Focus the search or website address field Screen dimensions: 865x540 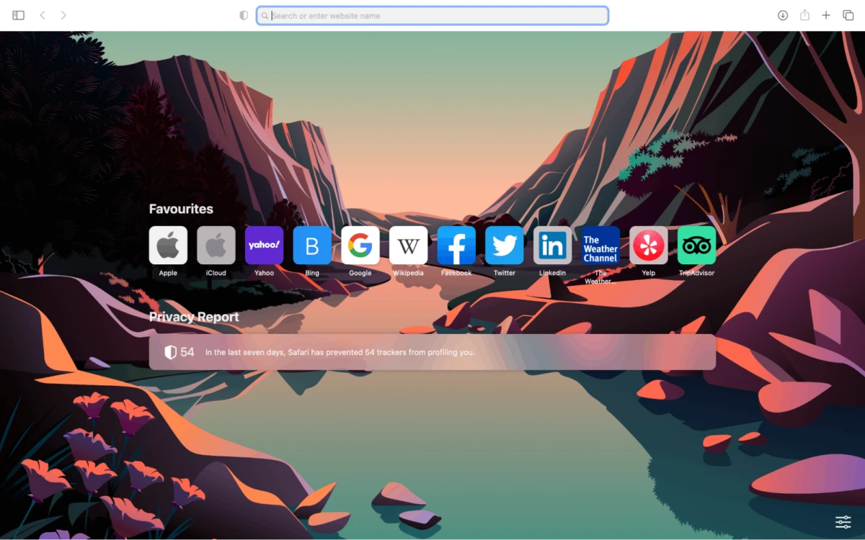click(x=432, y=15)
